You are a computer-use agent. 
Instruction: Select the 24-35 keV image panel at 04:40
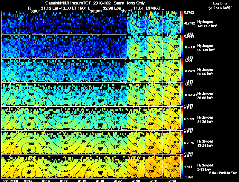82,118
